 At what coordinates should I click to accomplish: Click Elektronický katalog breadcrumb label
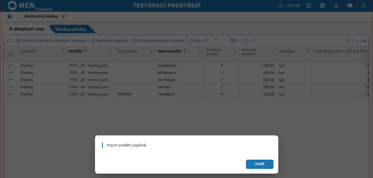click(41, 16)
